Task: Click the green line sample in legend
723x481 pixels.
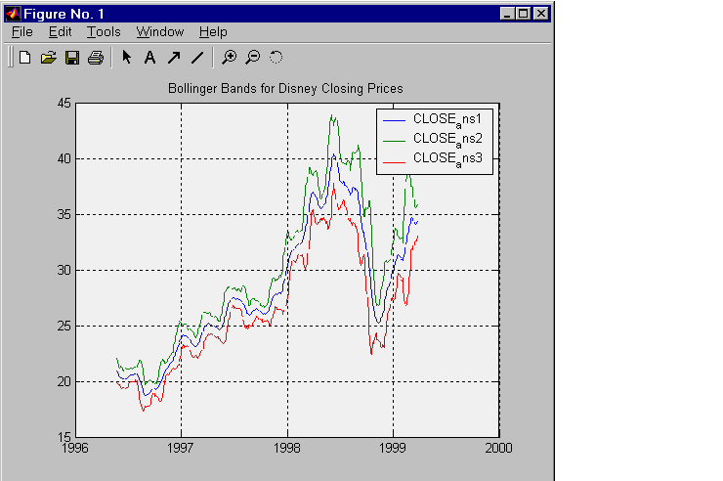Action: 395,140
